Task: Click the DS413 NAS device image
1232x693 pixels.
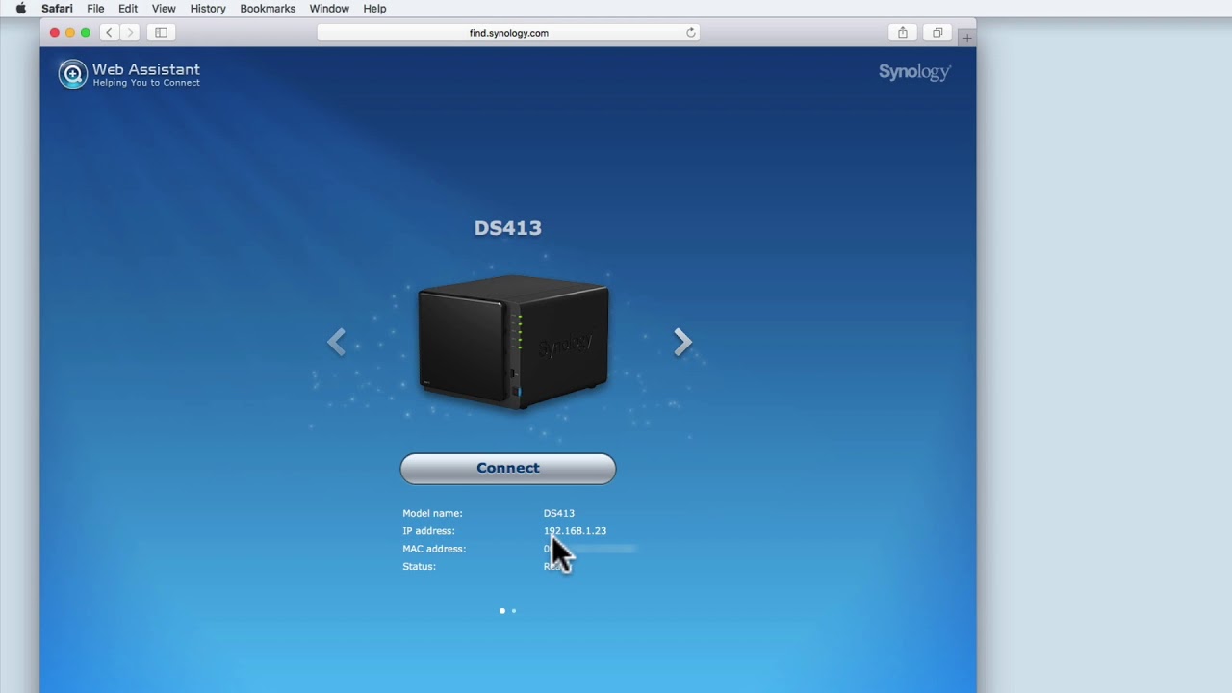Action: [x=513, y=342]
